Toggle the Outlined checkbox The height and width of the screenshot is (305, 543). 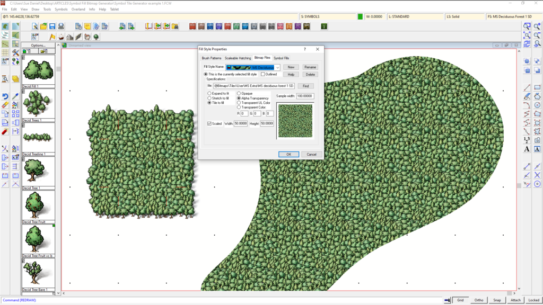(263, 74)
